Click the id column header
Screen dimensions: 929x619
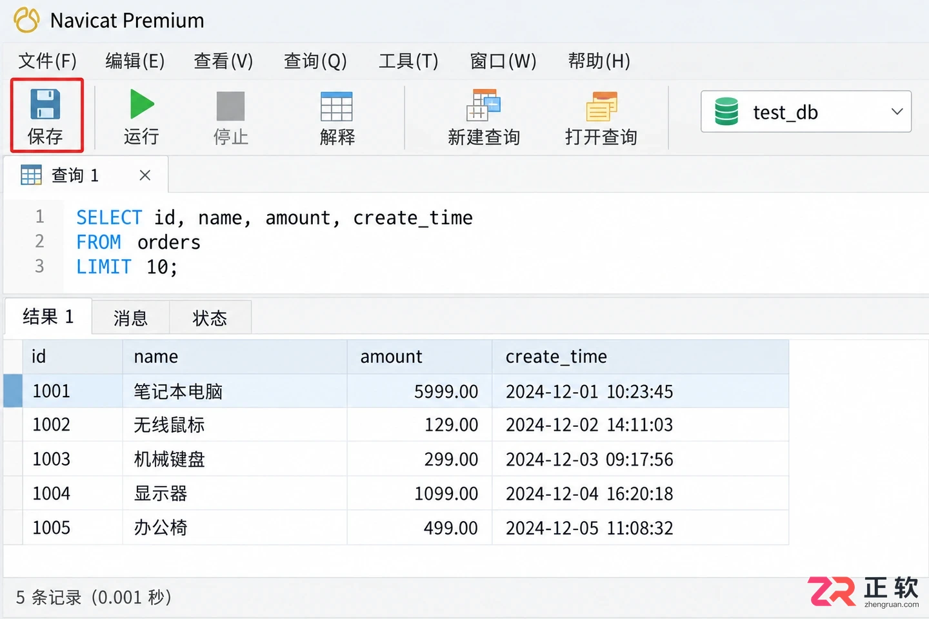coord(72,357)
